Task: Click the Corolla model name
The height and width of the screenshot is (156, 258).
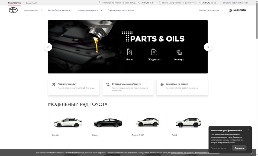Action: point(56,135)
